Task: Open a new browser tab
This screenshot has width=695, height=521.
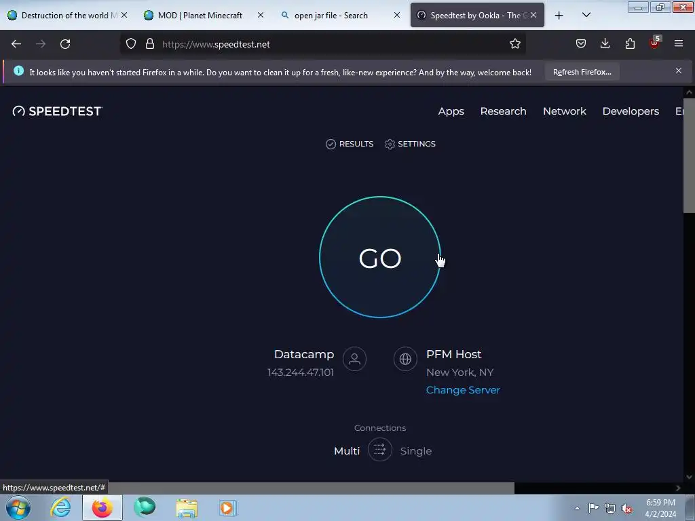Action: (559, 16)
